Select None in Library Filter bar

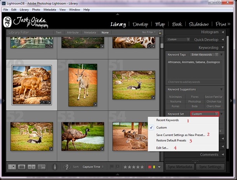click(x=105, y=33)
